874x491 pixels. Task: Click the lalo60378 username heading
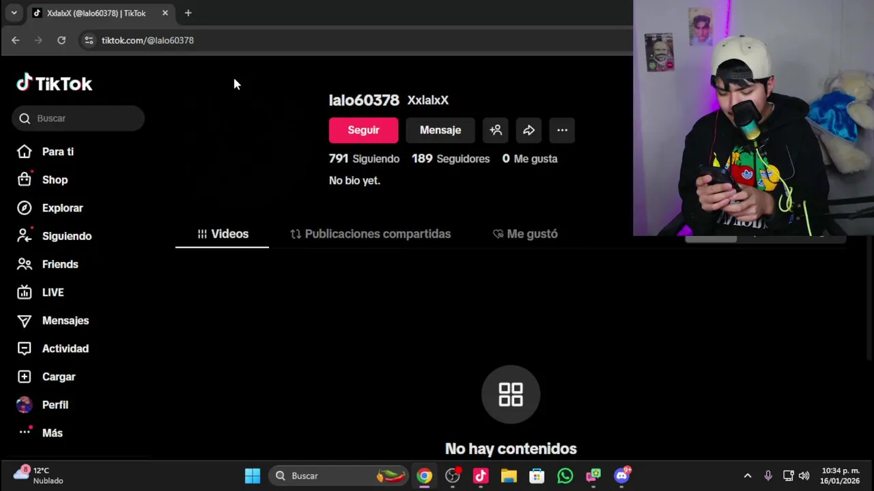(x=364, y=100)
